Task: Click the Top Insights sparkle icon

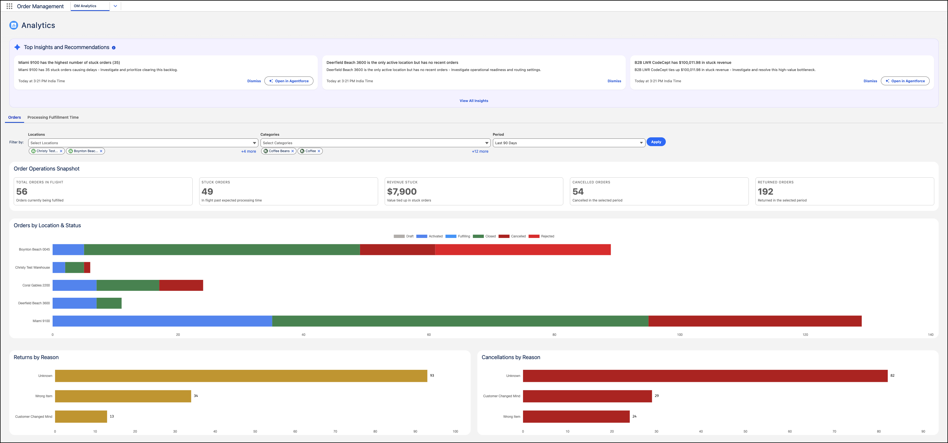Action: [x=17, y=47]
